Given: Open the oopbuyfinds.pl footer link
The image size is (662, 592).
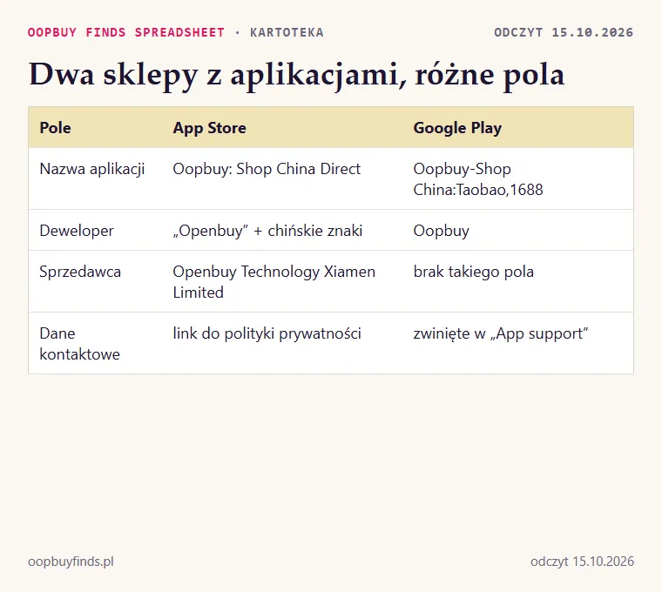Looking at the screenshot, I should click(71, 562).
